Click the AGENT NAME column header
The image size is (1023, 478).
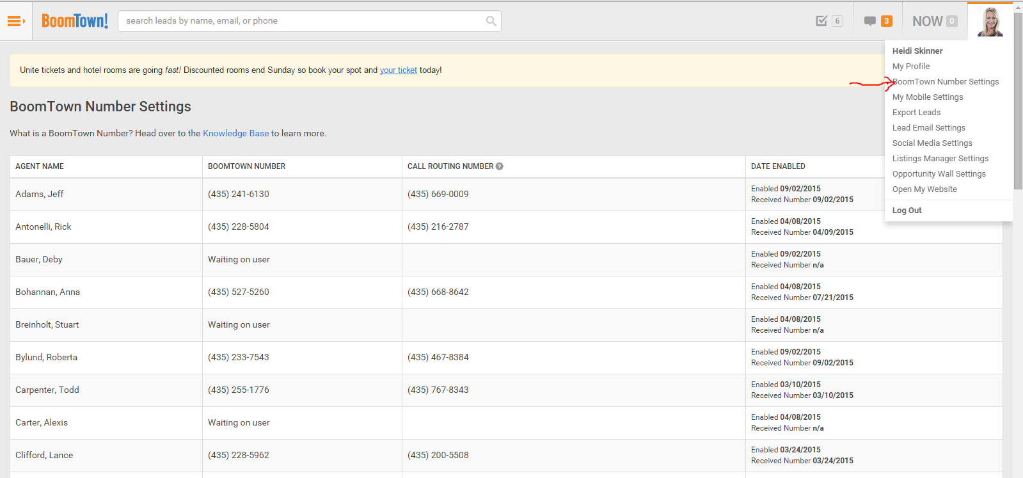point(40,166)
